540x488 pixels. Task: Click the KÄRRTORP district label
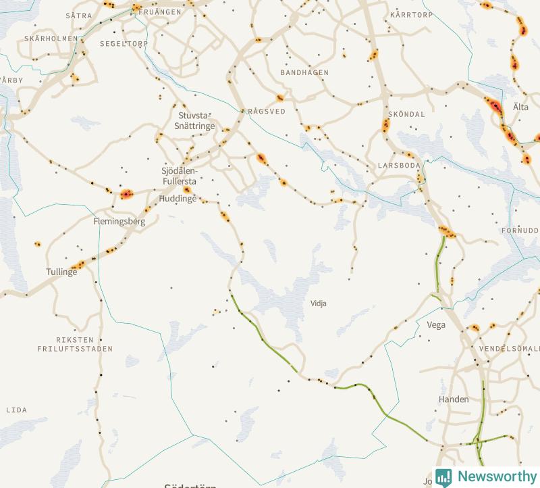411,15
